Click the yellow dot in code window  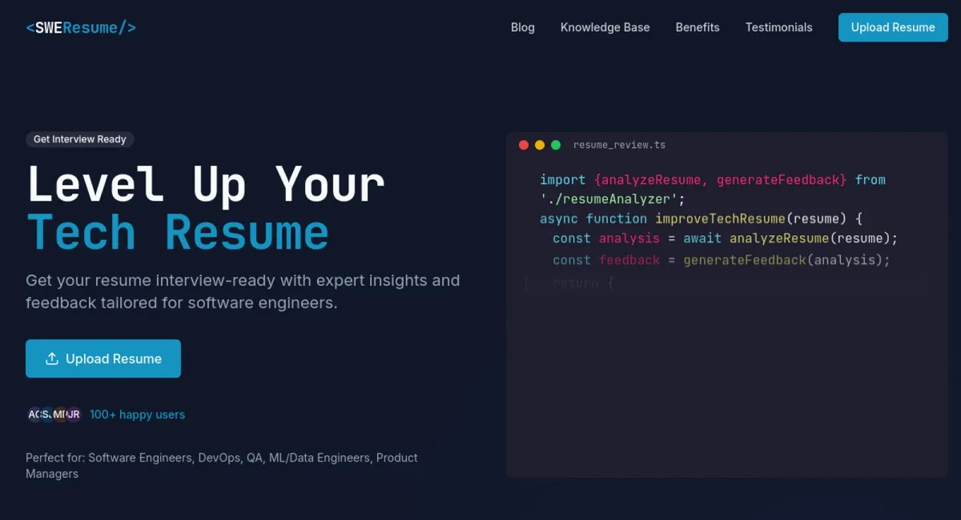(540, 145)
